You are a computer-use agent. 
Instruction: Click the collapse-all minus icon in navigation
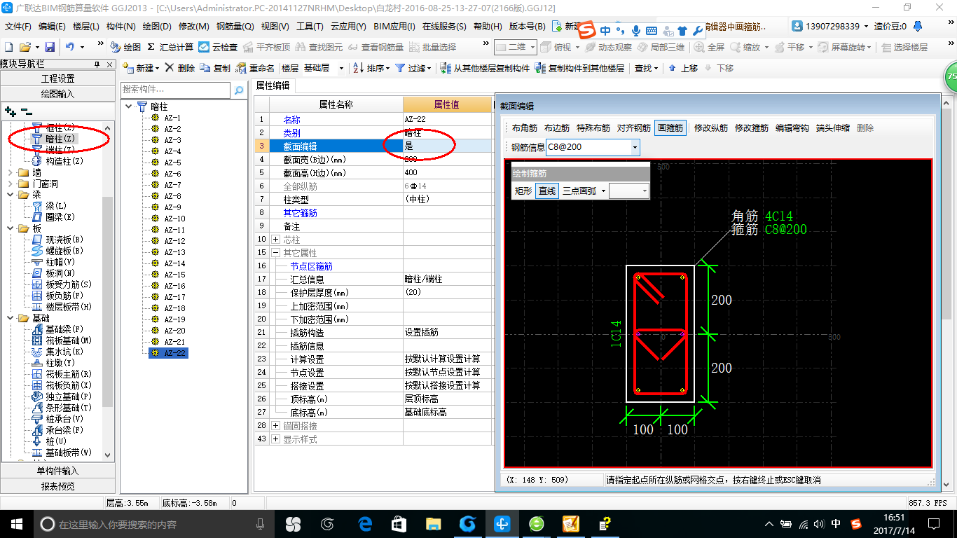pos(26,111)
